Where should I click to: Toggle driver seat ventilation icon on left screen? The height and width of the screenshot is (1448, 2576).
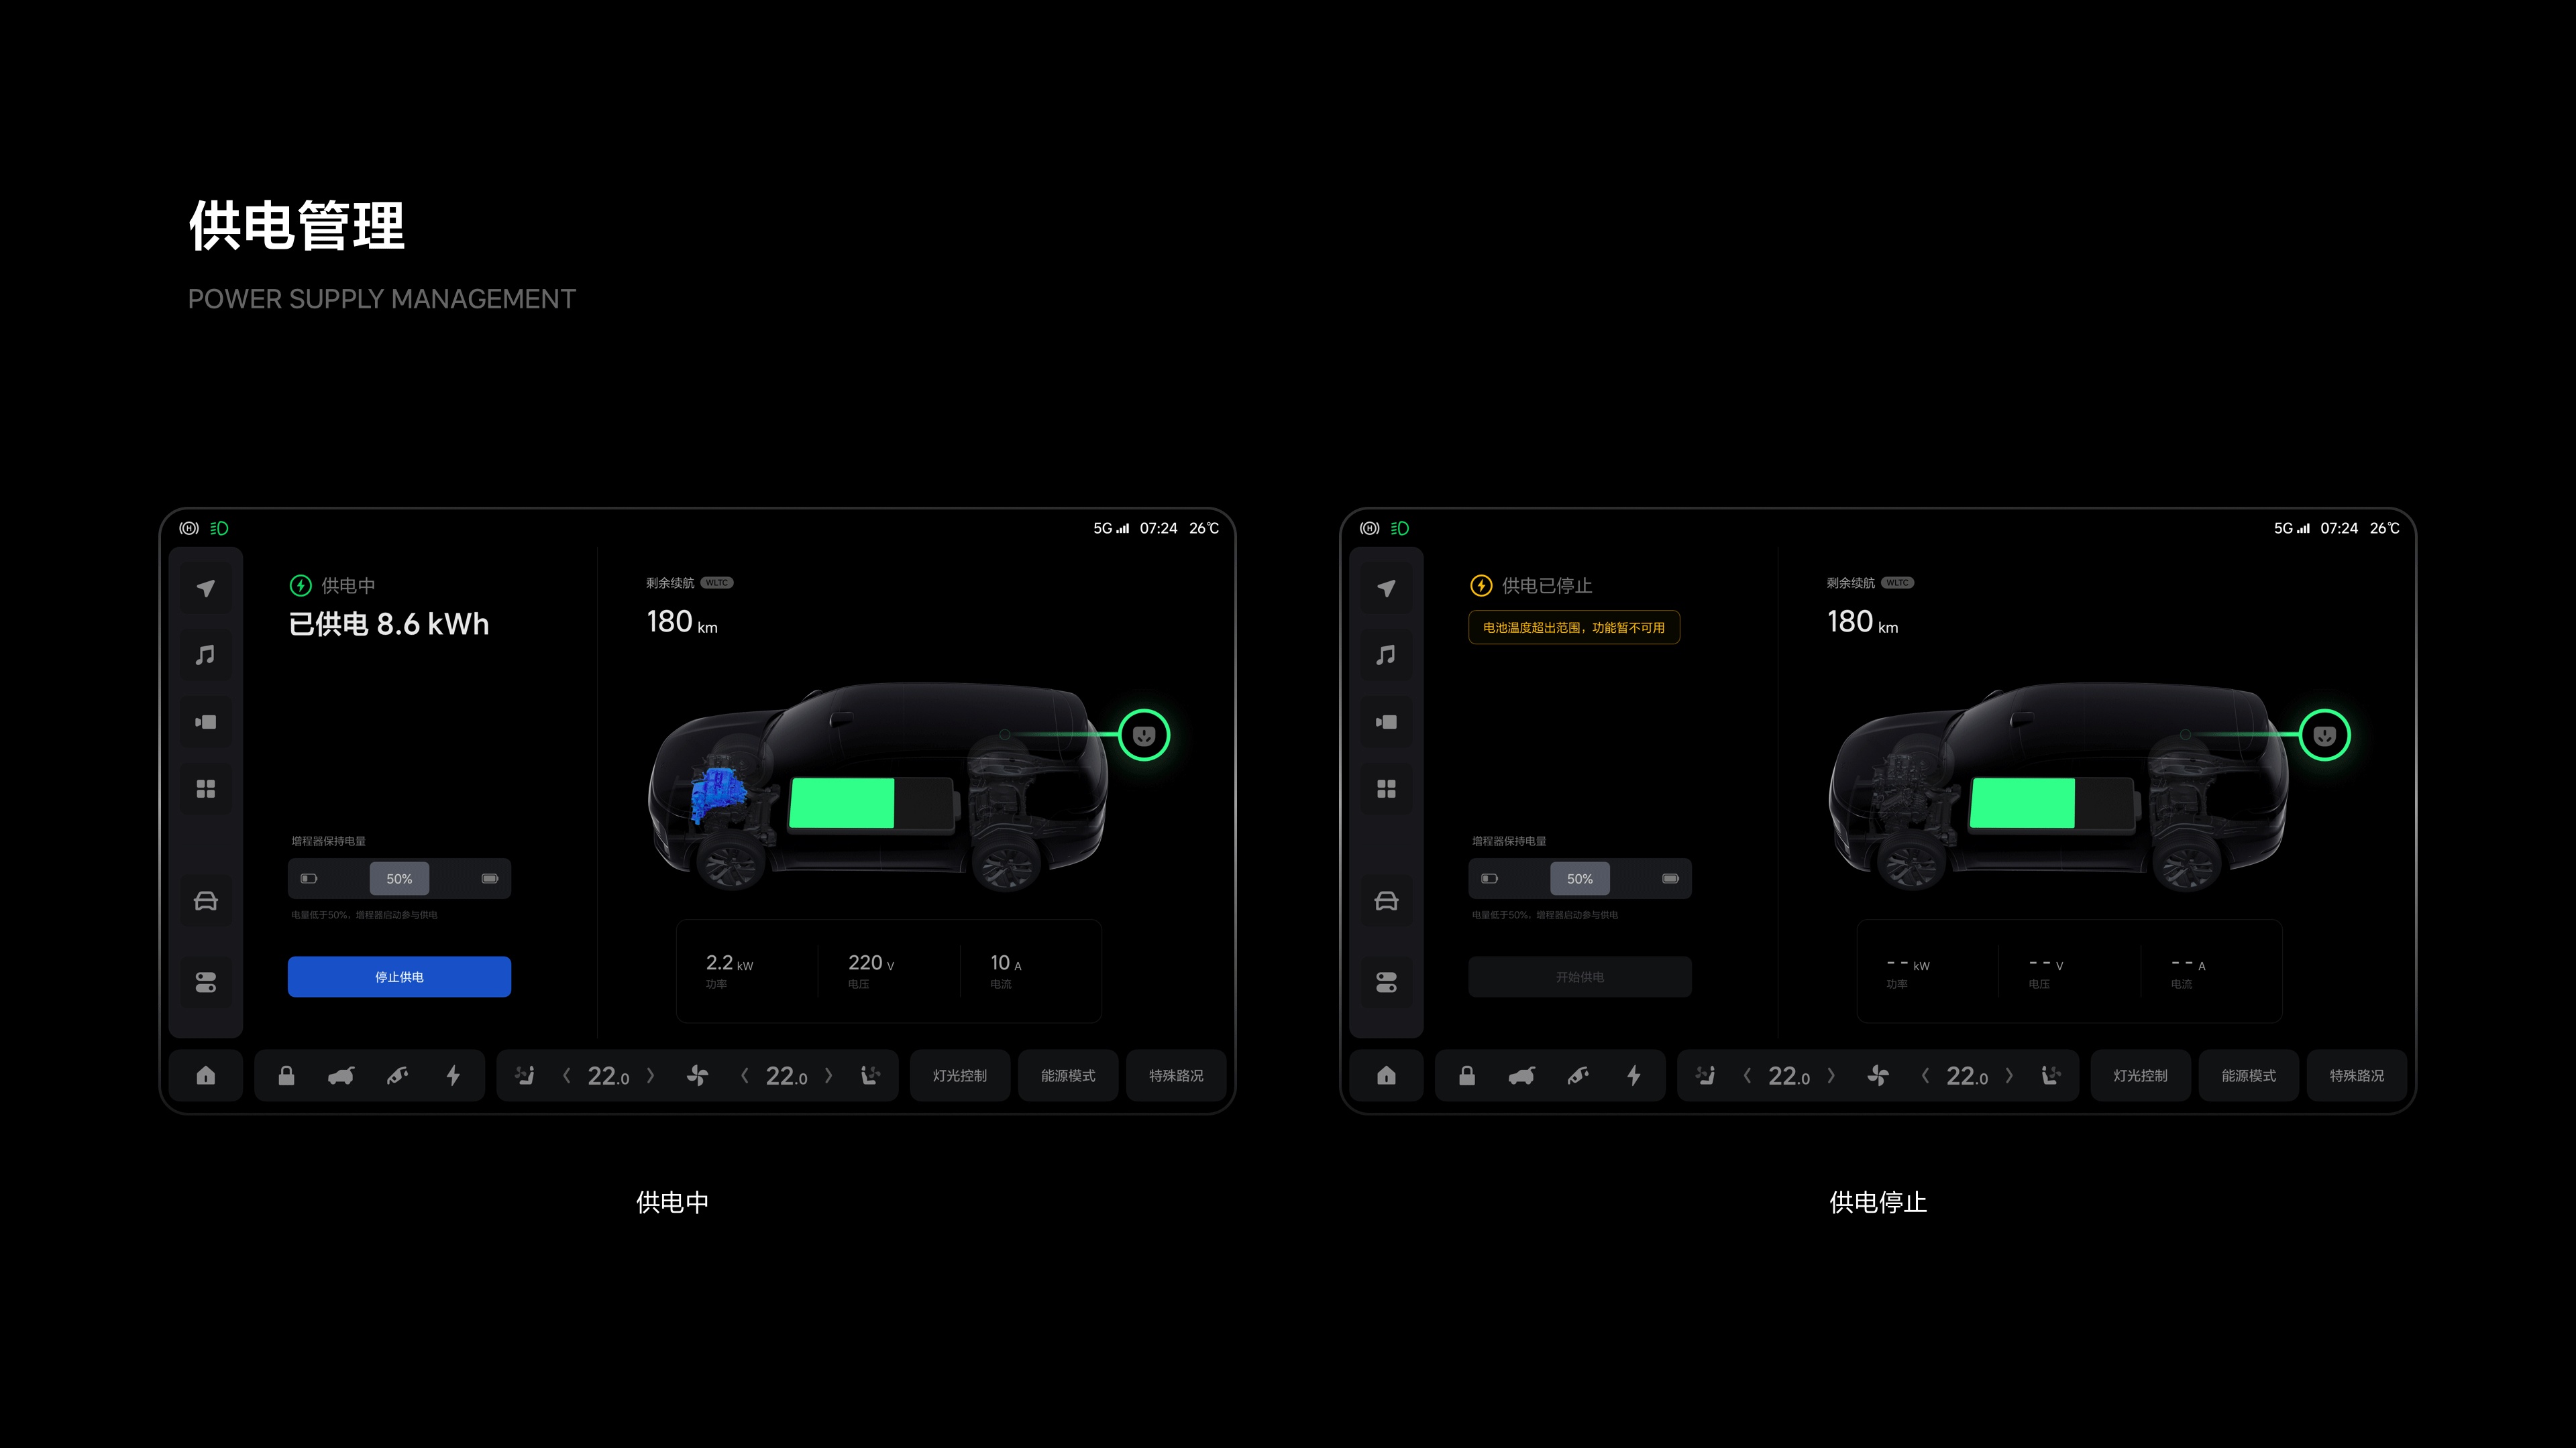click(x=524, y=1076)
